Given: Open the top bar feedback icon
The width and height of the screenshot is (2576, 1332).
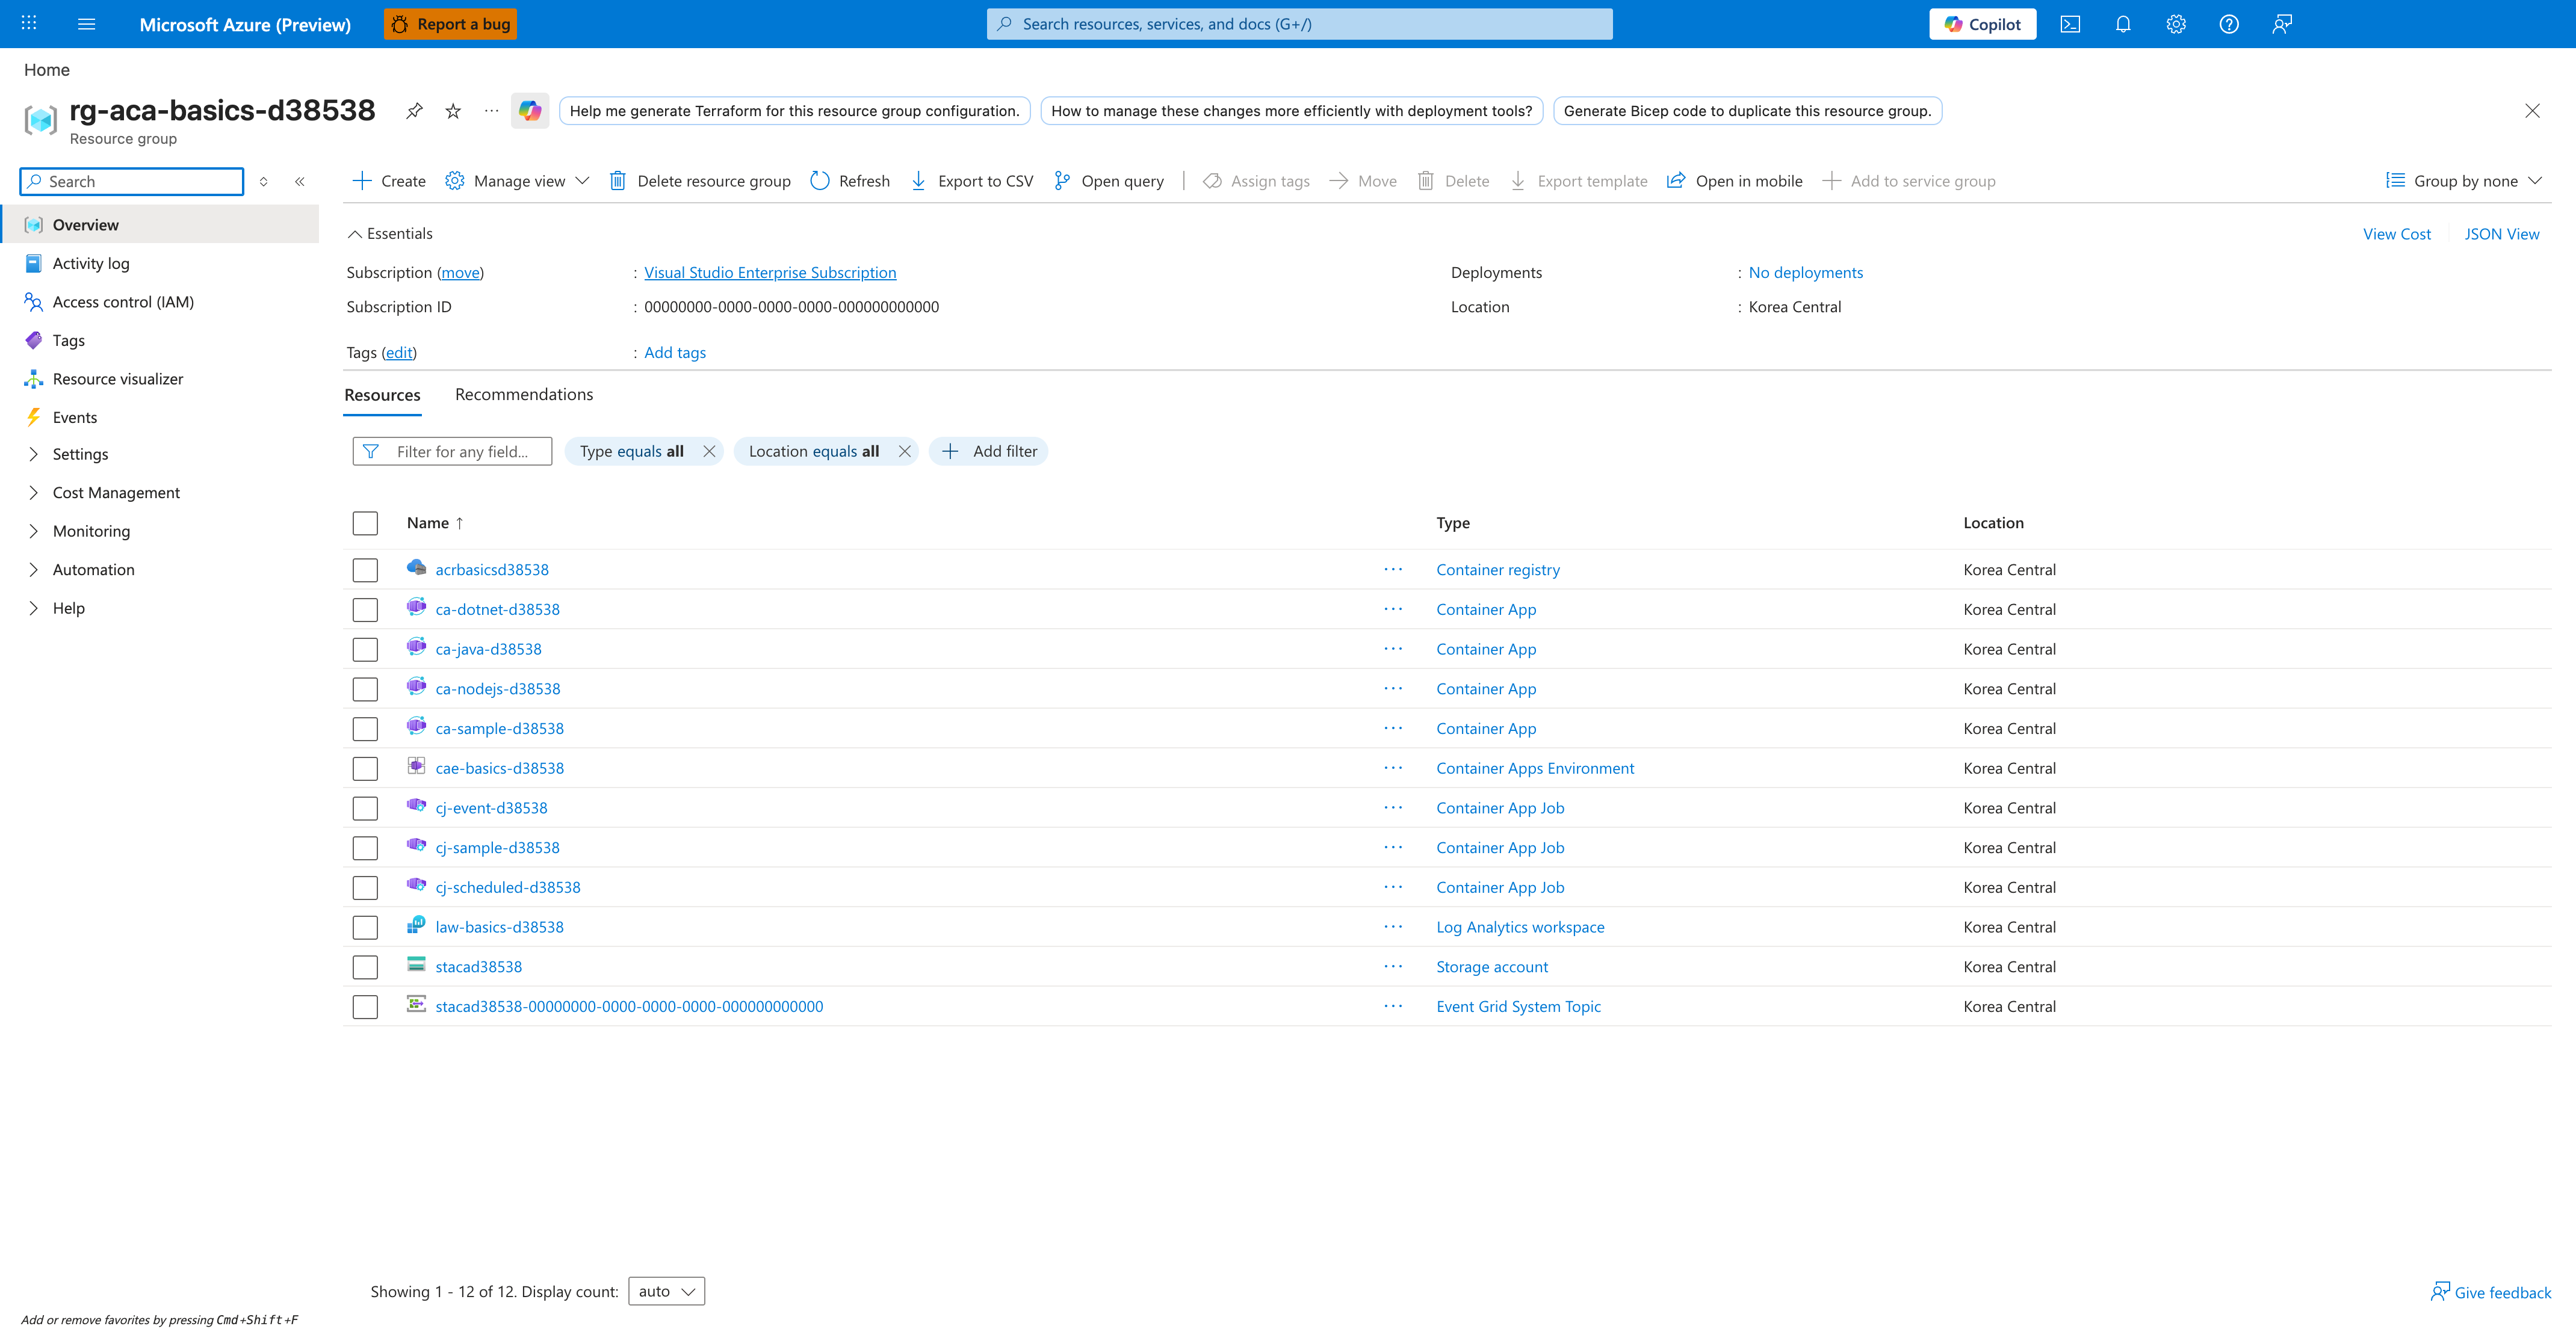Looking at the screenshot, I should pyautogui.click(x=2282, y=24).
